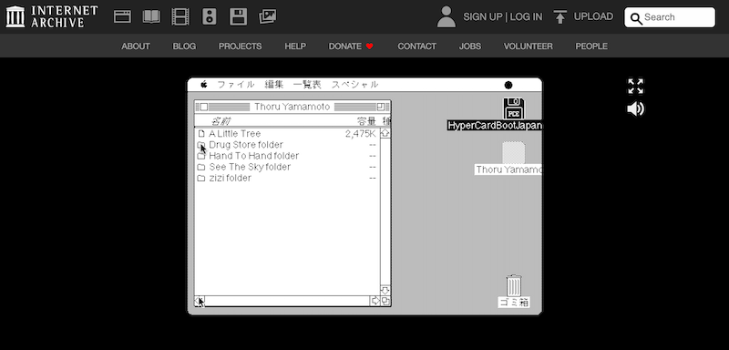Viewport: 729px width, 350px height.
Task: Click the fullscreen expand icon
Action: coord(635,86)
